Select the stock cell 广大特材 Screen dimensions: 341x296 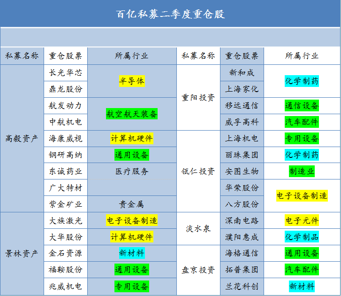[66, 188]
